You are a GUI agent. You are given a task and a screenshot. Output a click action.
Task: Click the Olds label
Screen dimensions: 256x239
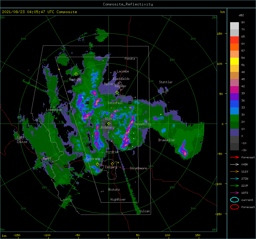click(x=108, y=119)
